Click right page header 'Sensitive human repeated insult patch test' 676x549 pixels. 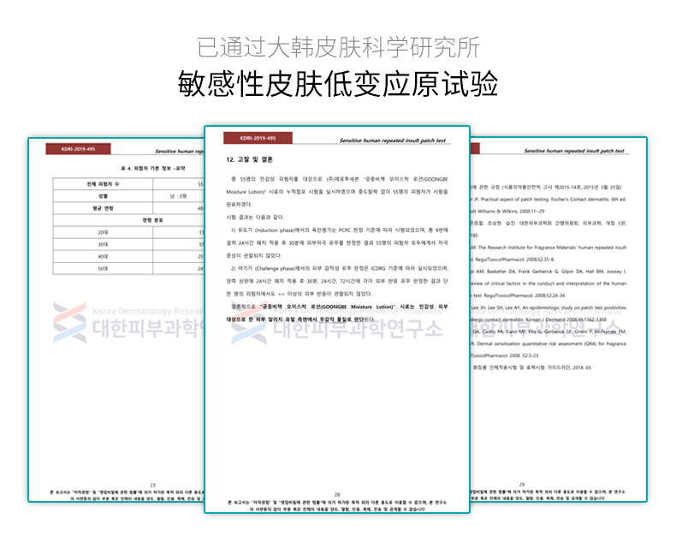point(574,151)
